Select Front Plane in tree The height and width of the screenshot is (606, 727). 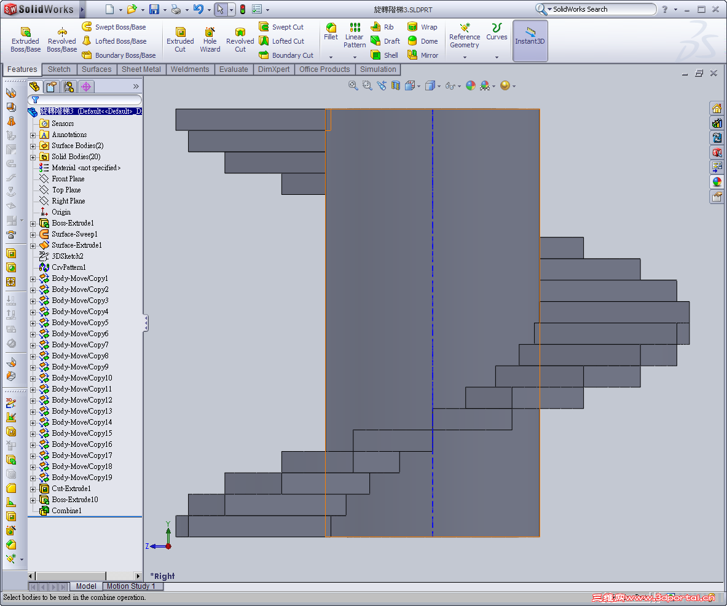coord(62,179)
